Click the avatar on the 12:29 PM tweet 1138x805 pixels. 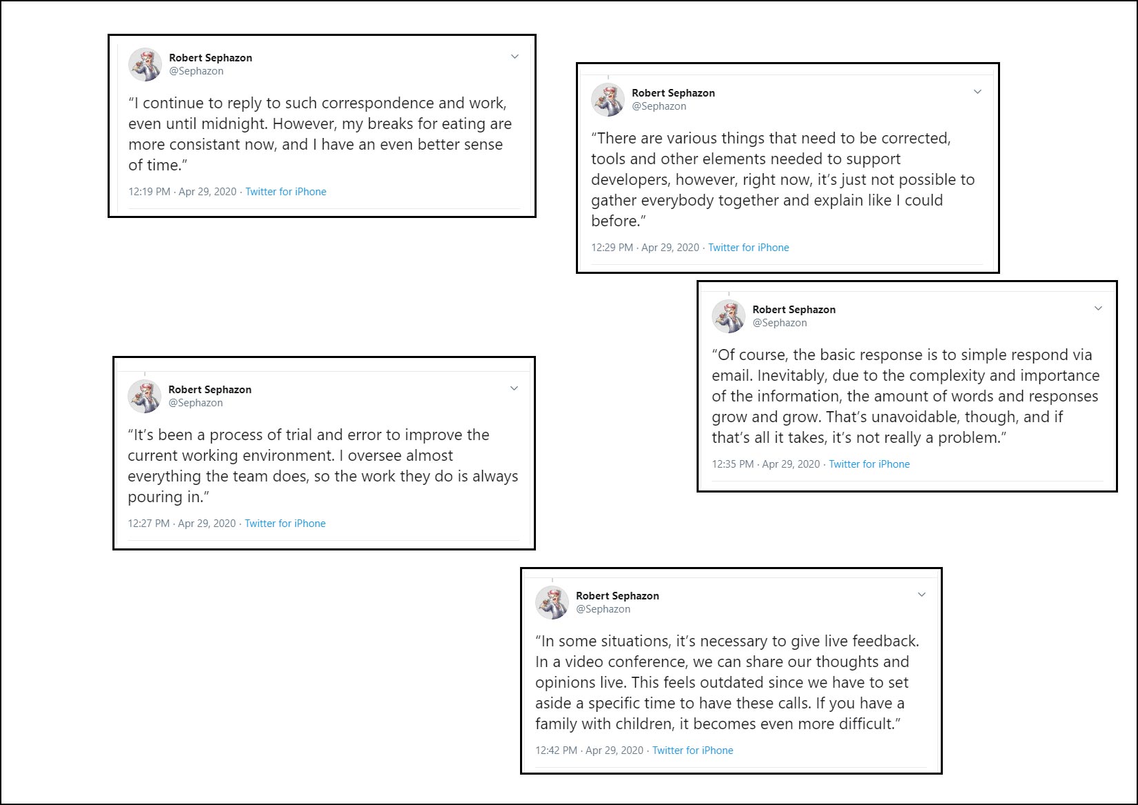(x=608, y=100)
